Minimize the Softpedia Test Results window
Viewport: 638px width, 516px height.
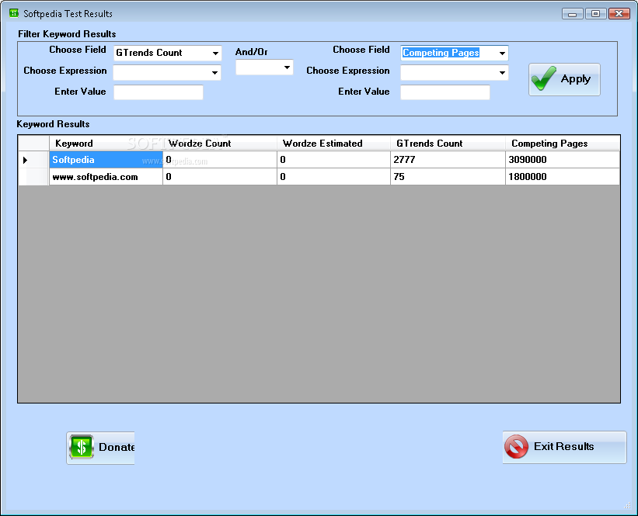[573, 14]
